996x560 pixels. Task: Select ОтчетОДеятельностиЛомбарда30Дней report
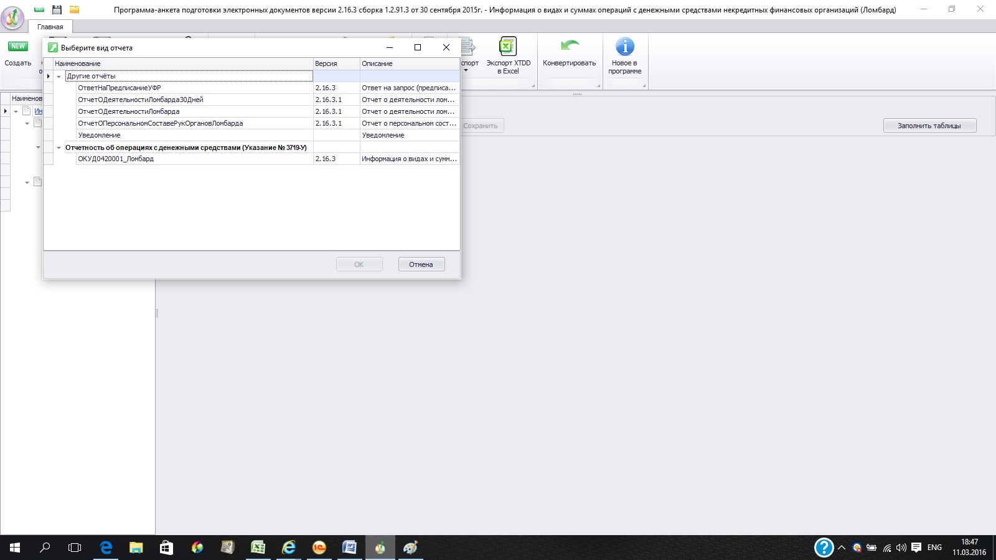141,100
